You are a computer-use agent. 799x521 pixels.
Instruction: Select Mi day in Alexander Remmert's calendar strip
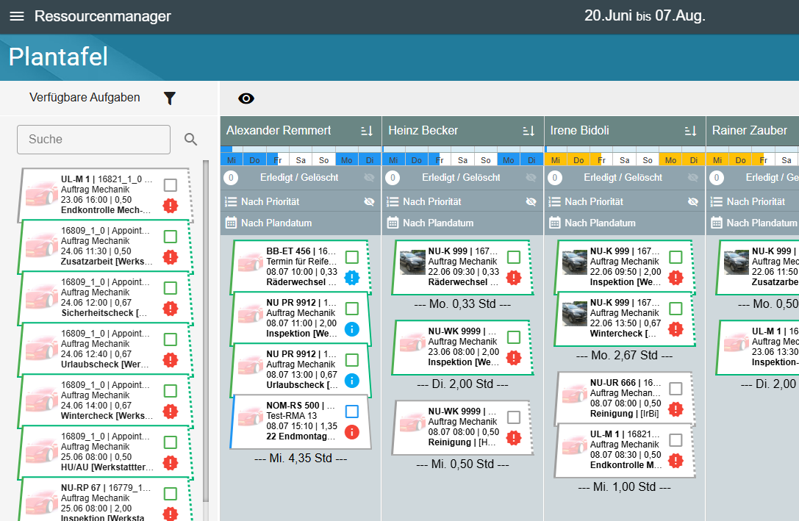232,160
